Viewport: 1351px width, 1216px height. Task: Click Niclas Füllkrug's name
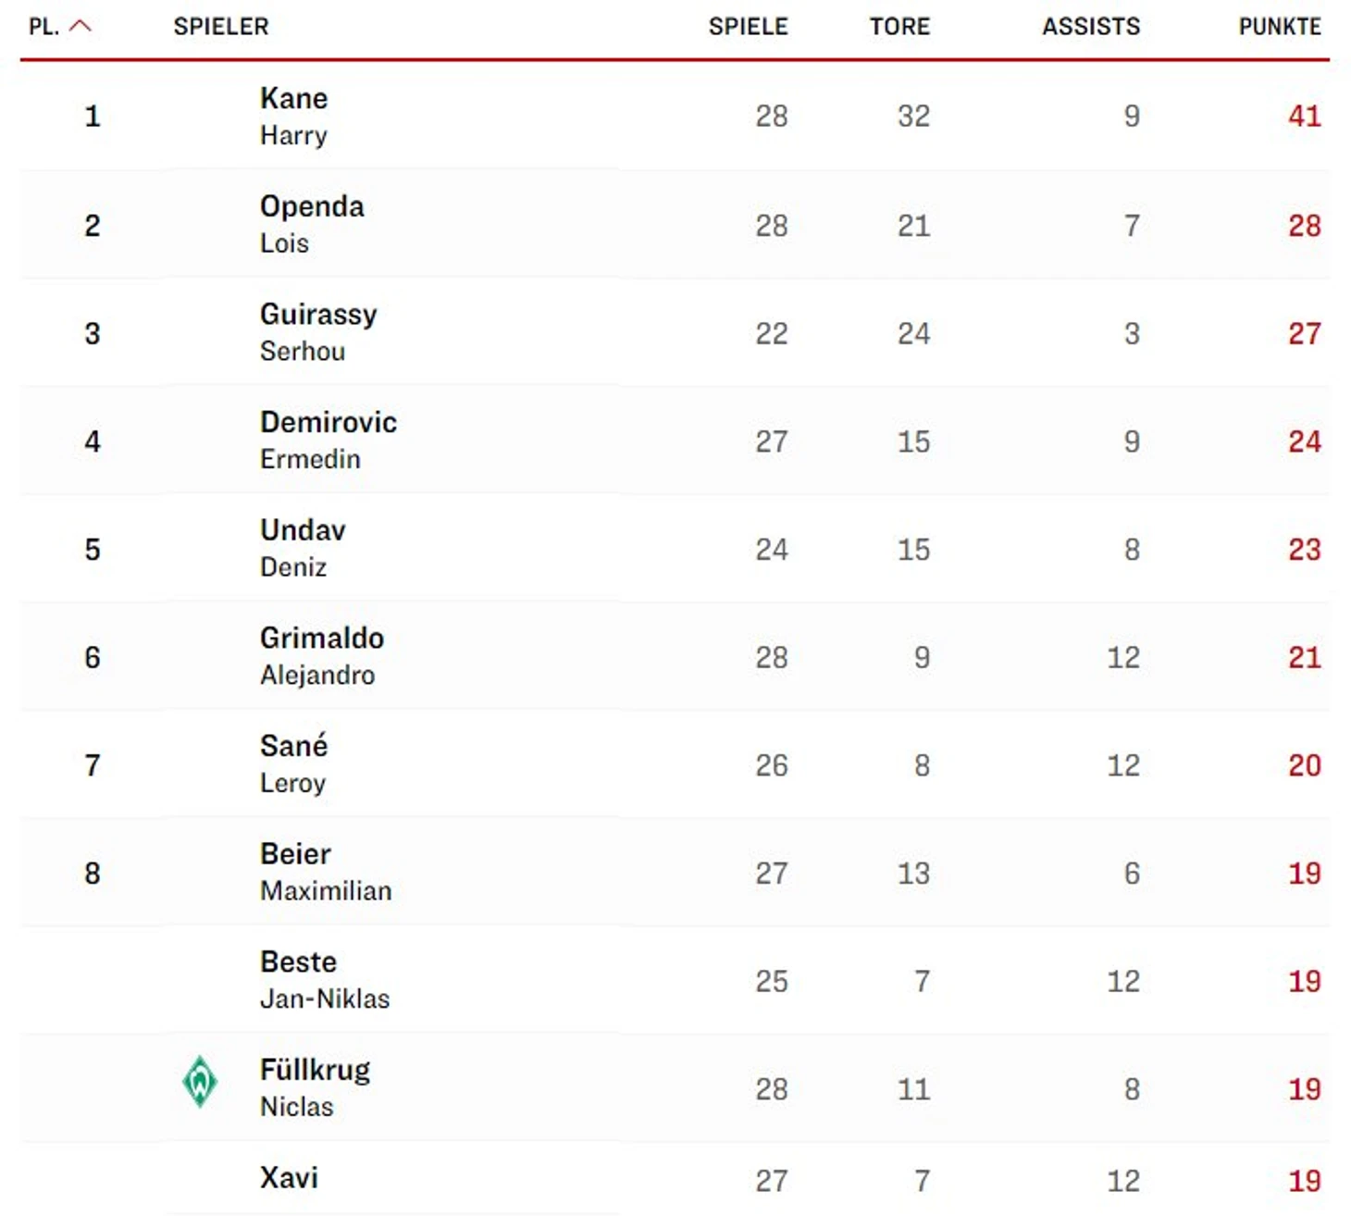tap(315, 1088)
